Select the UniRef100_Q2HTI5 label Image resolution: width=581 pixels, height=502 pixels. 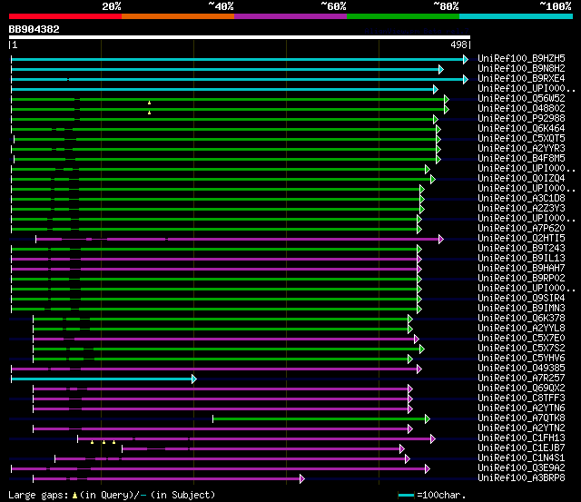point(521,239)
